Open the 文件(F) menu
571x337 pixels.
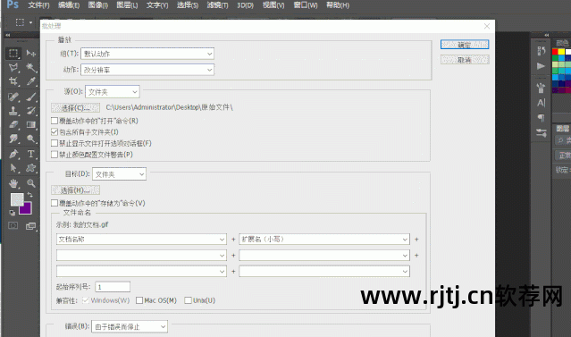click(x=38, y=5)
